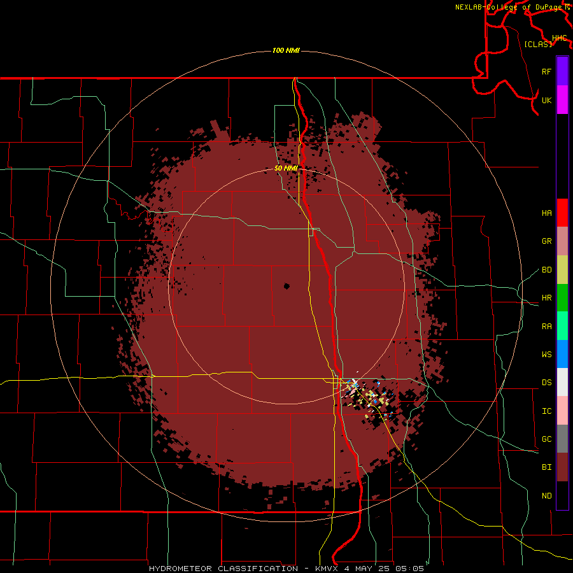
Task: Click the GC legend label
Action: (547, 439)
